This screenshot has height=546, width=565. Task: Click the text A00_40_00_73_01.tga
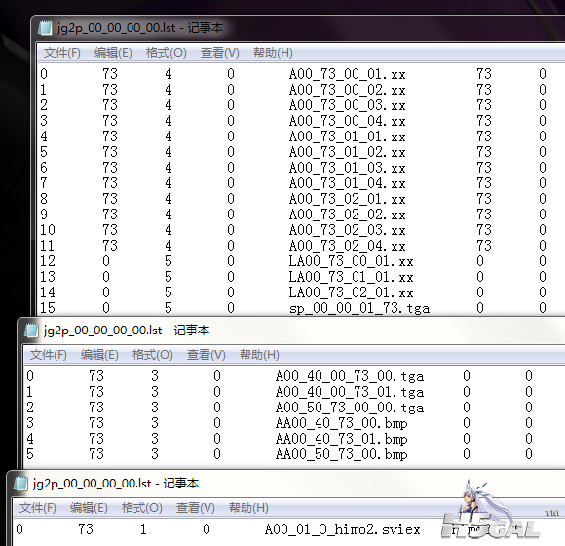pos(350,392)
